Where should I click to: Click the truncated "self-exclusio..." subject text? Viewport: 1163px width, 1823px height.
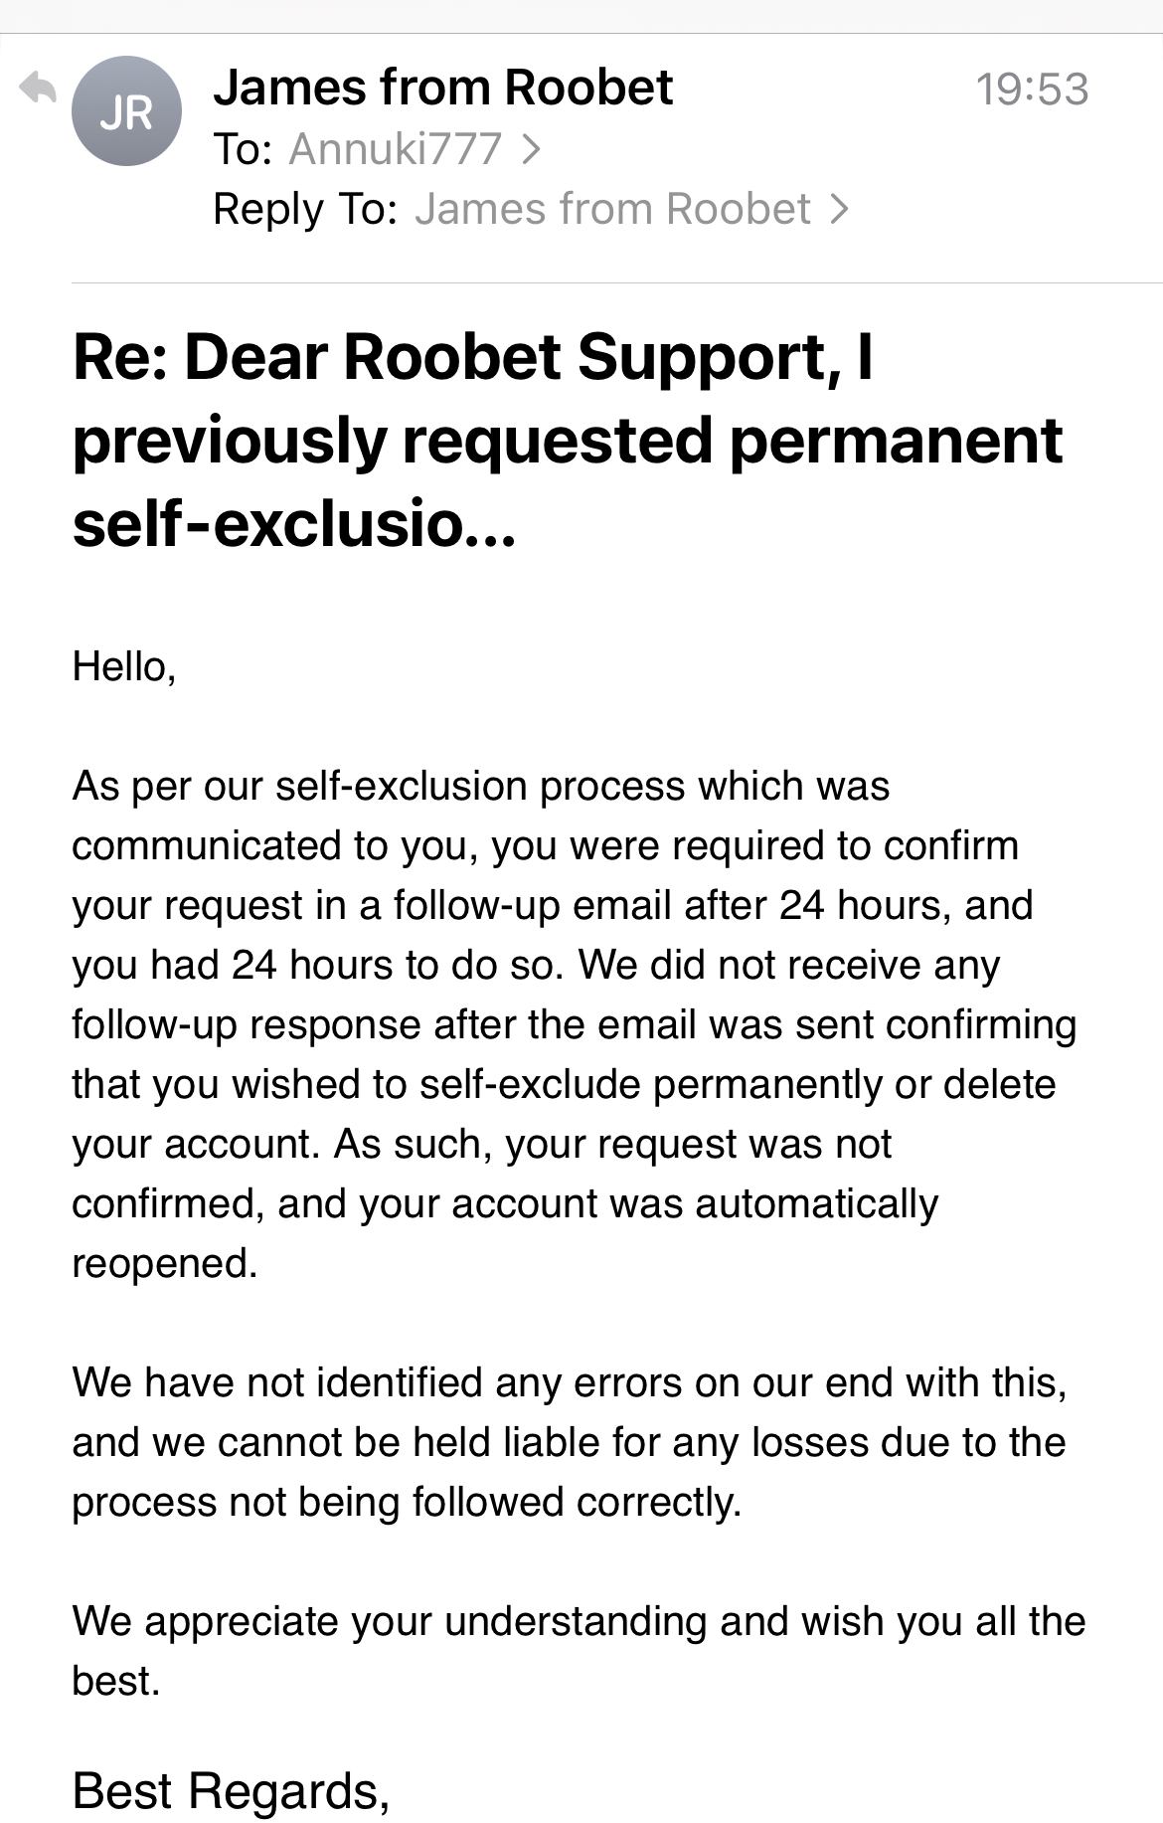coord(294,524)
